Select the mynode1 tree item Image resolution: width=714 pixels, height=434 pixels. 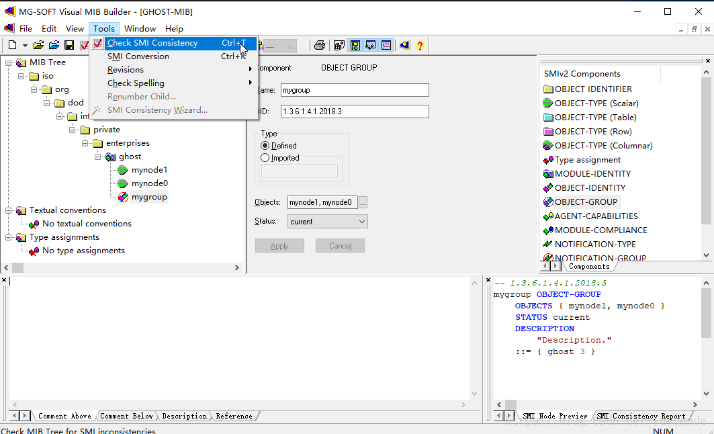tap(149, 170)
